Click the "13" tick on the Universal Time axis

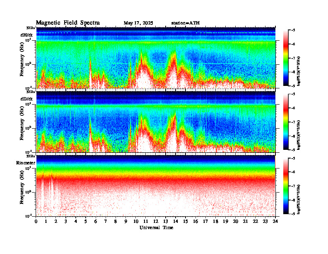[166, 222]
